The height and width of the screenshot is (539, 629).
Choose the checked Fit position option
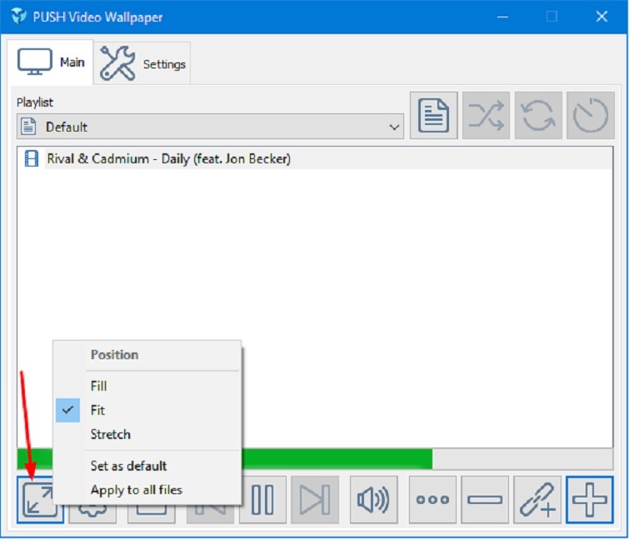click(98, 410)
